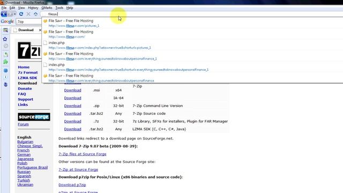
Task: Open the Links navigation link
Action: click(x=23, y=105)
